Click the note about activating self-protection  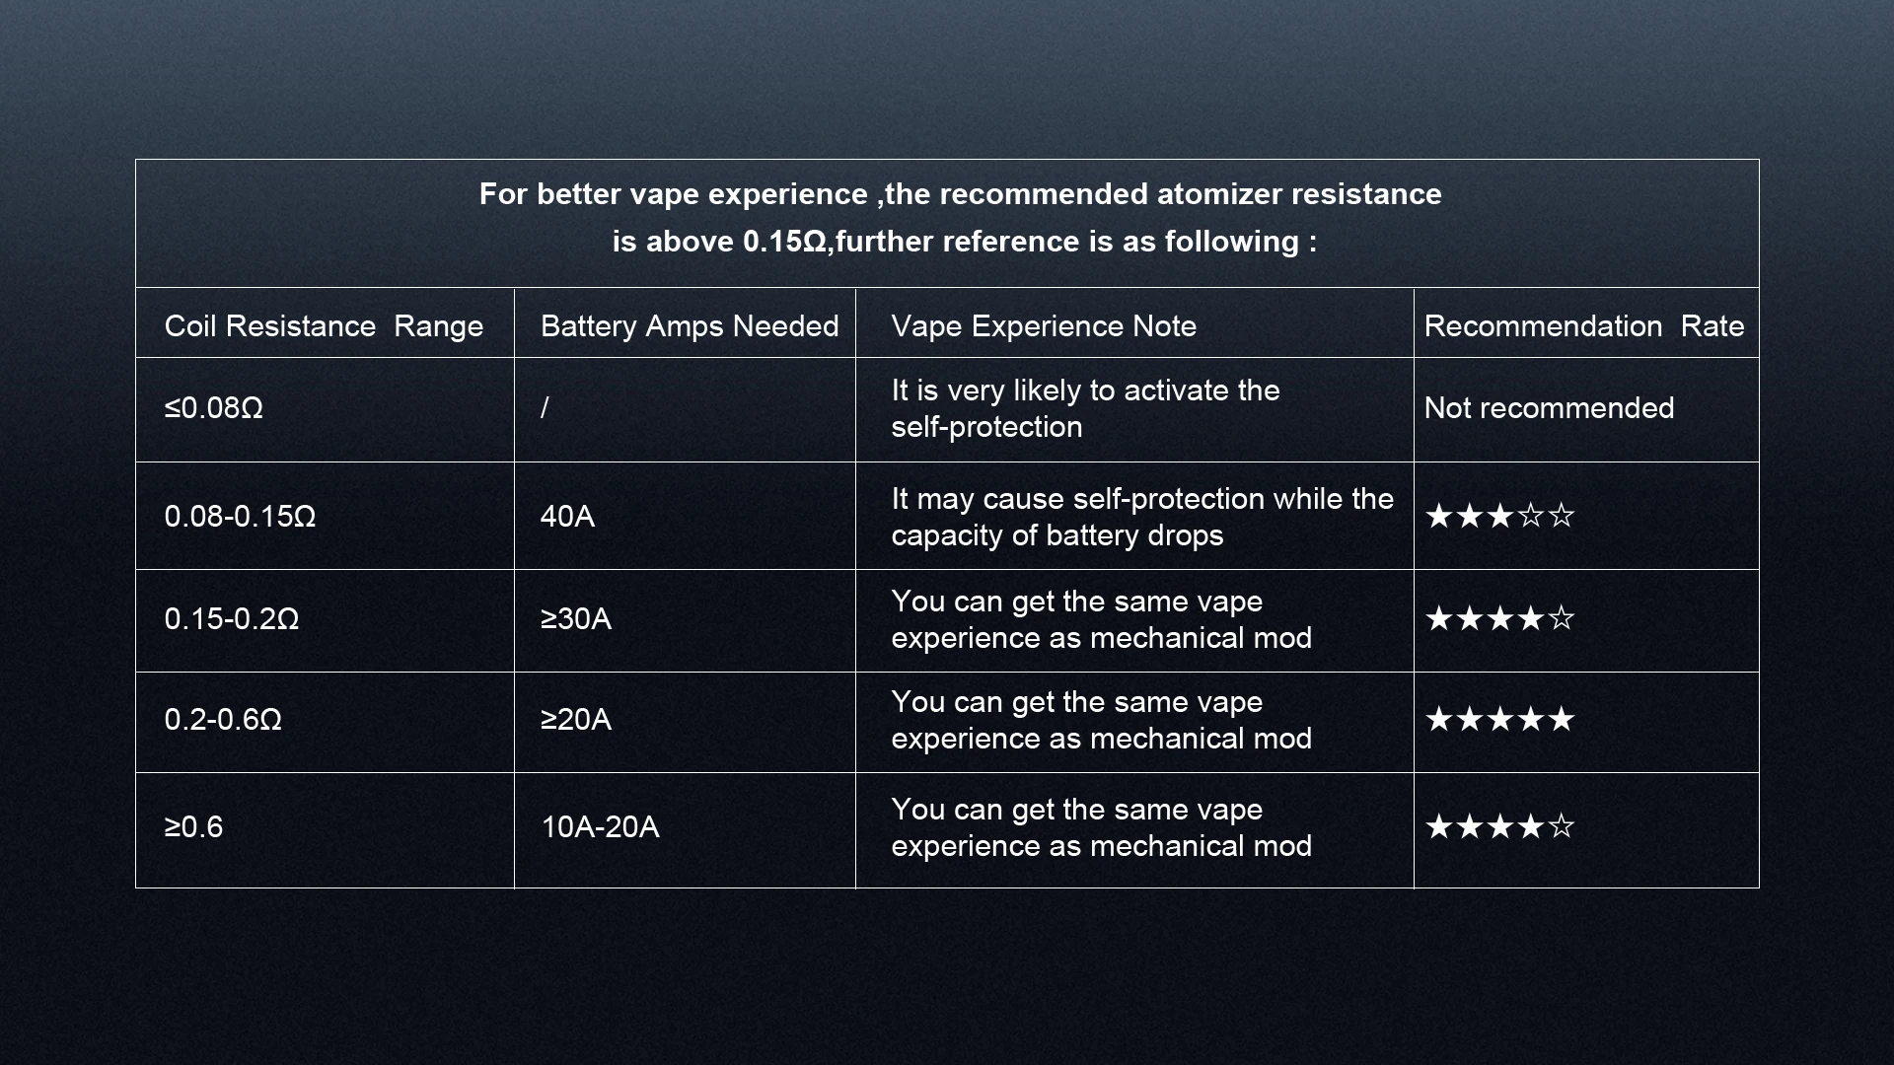[x=1085, y=408]
